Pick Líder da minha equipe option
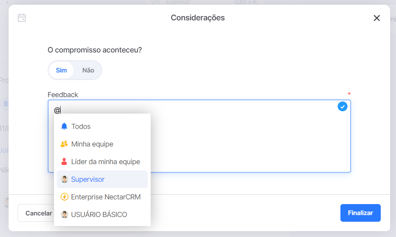 (x=102, y=162)
